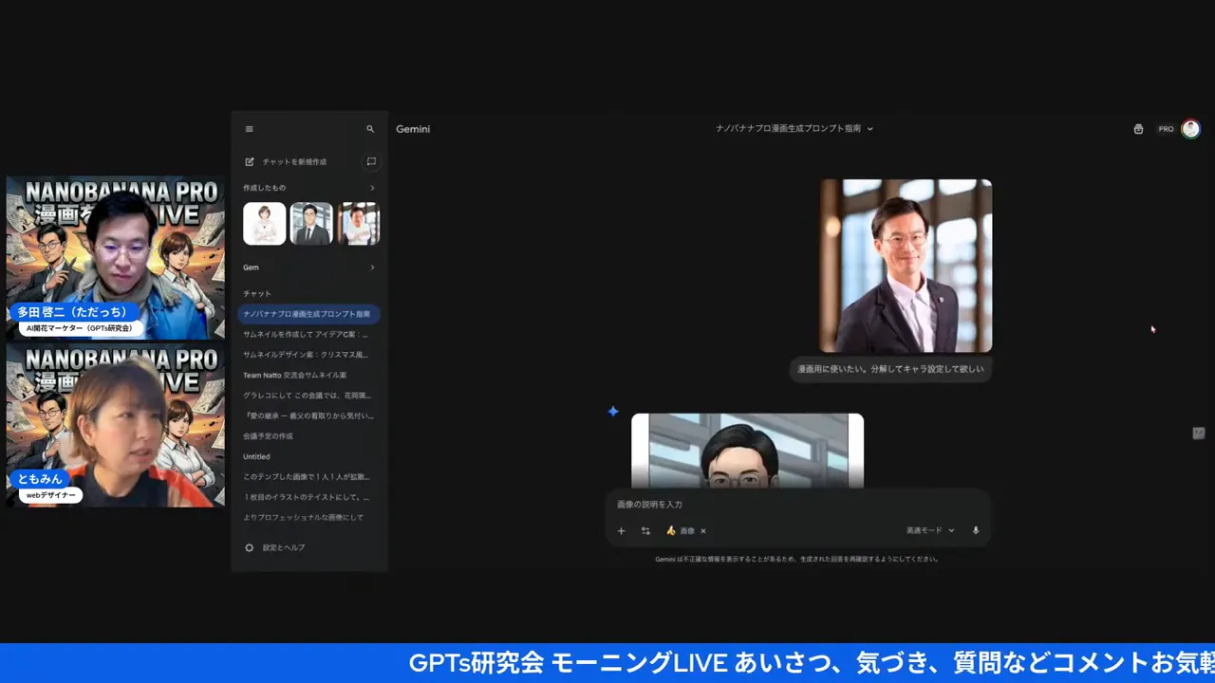Select the search icon in the sidebar
The width and height of the screenshot is (1215, 683).
click(370, 128)
